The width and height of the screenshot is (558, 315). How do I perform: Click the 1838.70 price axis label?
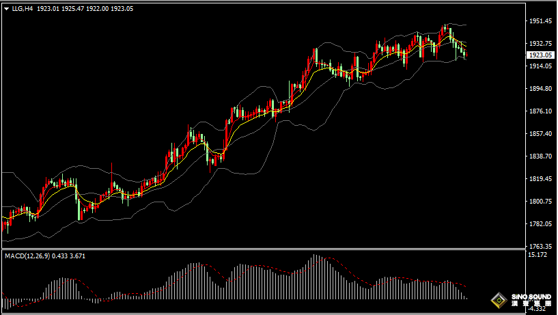540,156
